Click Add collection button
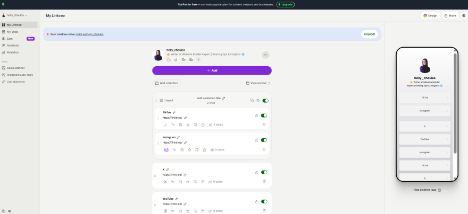Image resolution: width=468 pixels, height=214 pixels. coord(166,83)
